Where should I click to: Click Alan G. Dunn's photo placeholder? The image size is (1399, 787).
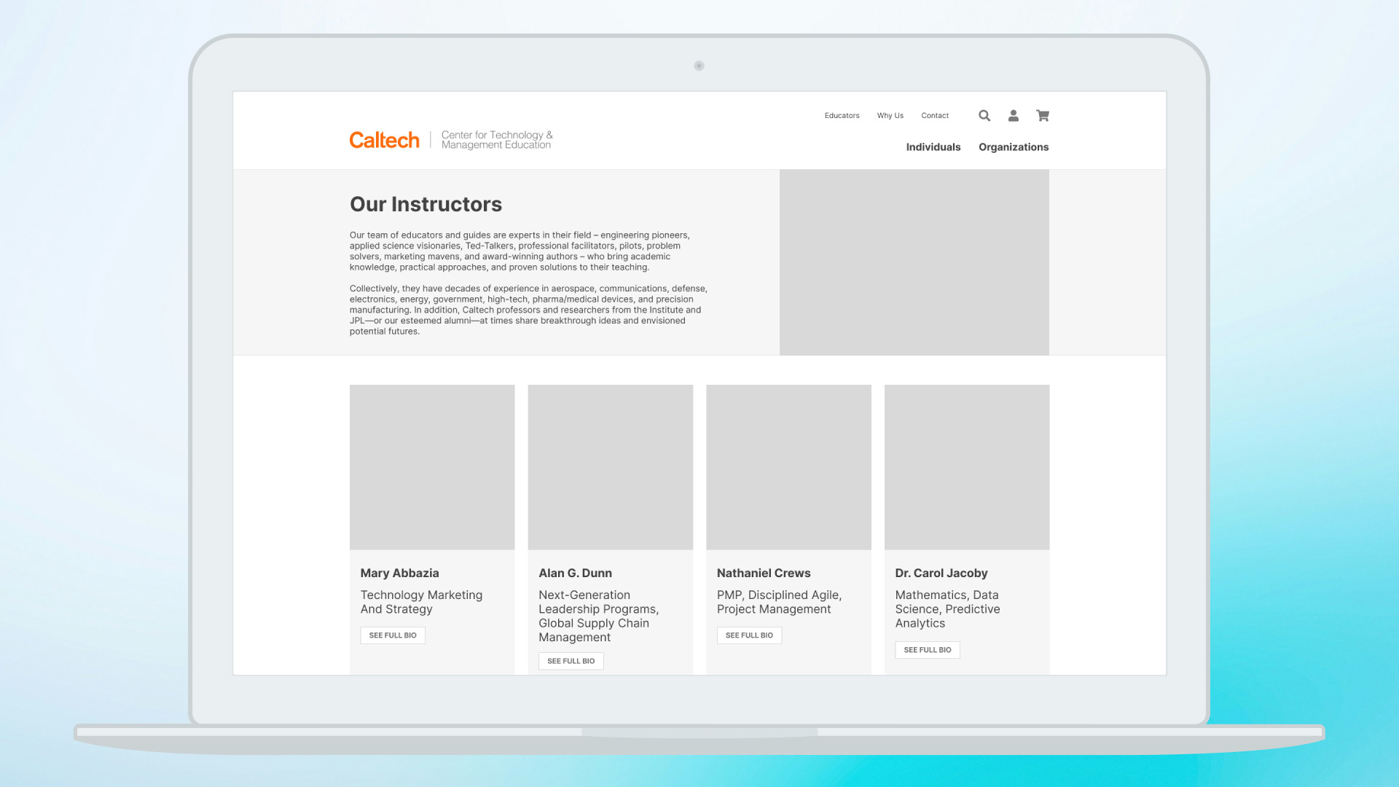610,467
